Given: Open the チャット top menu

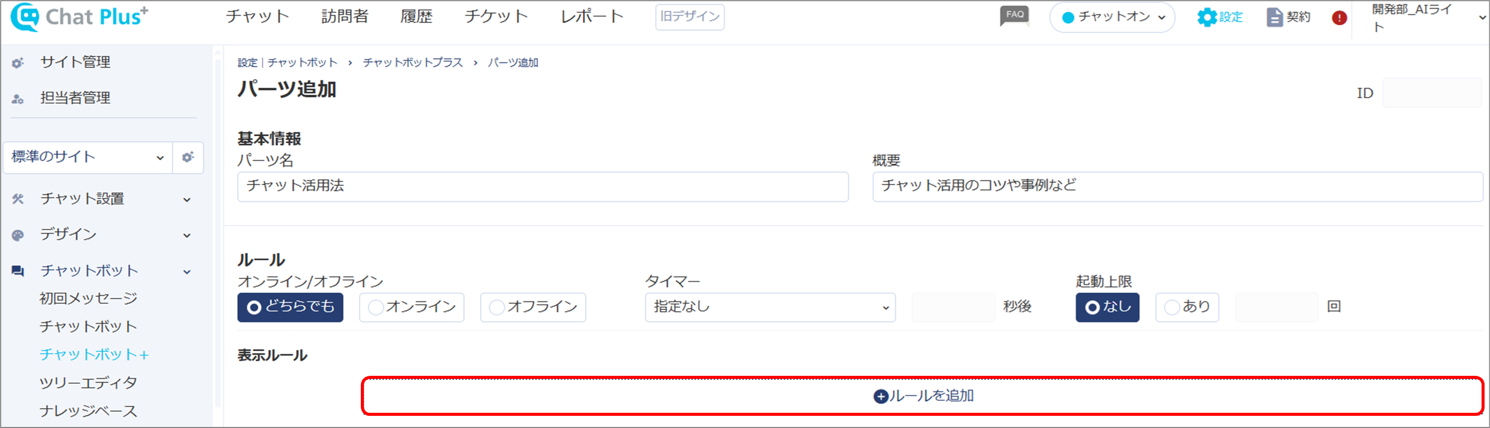Looking at the screenshot, I should [x=257, y=16].
